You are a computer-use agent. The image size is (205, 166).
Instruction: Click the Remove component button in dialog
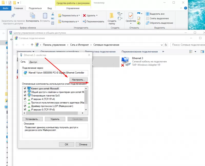pyautogui.click(x=55, y=119)
